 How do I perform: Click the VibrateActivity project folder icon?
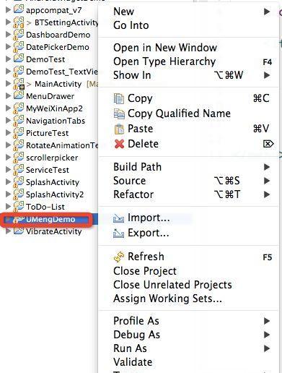pos(19,231)
